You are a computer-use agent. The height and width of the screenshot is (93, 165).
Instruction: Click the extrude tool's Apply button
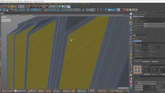(x=137, y=61)
